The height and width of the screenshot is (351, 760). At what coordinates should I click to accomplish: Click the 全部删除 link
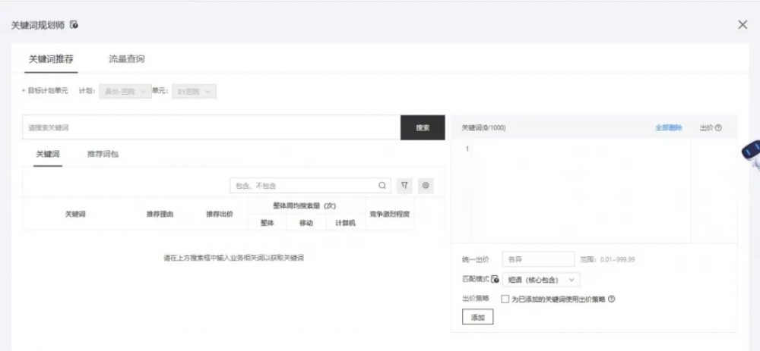669,128
